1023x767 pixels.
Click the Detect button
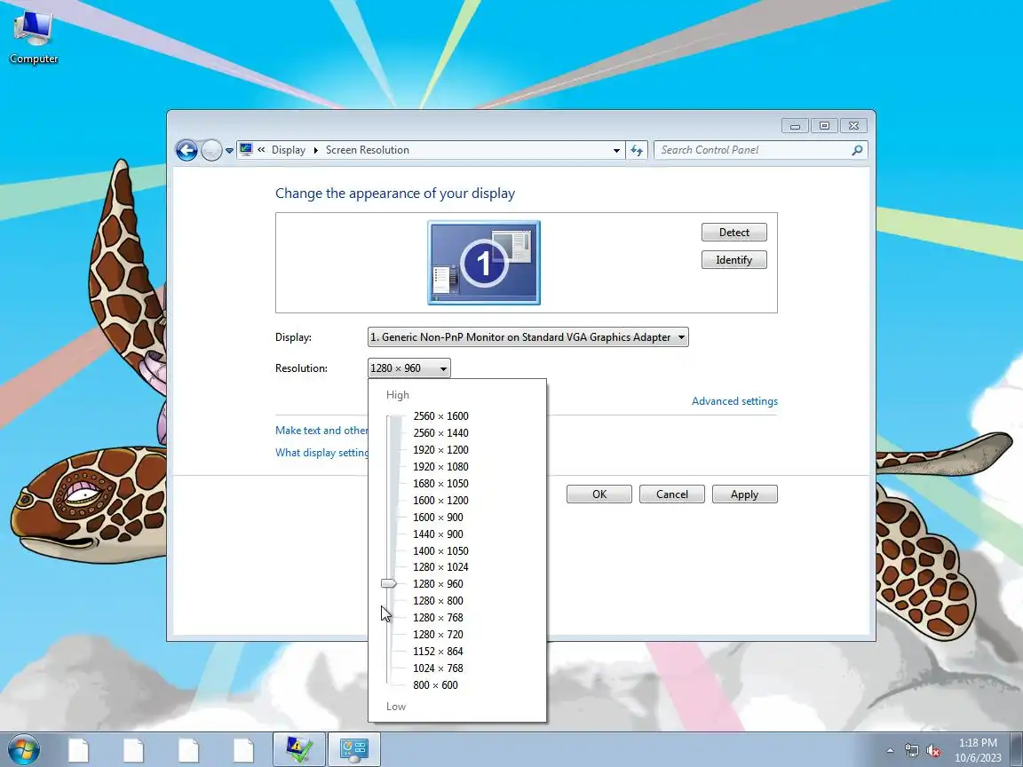click(x=734, y=233)
